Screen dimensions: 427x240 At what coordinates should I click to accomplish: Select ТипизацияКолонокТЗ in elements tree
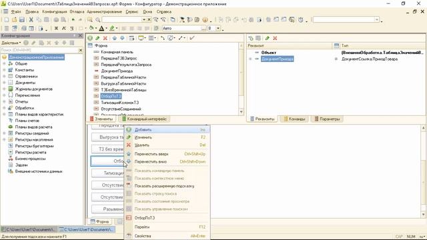(120, 103)
